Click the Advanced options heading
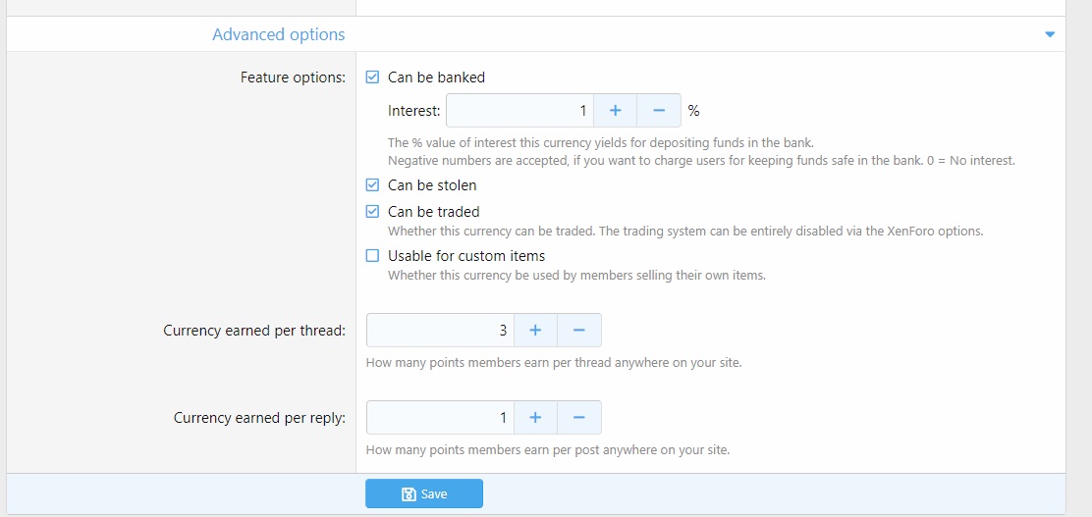Image resolution: width=1092 pixels, height=517 pixels. (x=279, y=34)
